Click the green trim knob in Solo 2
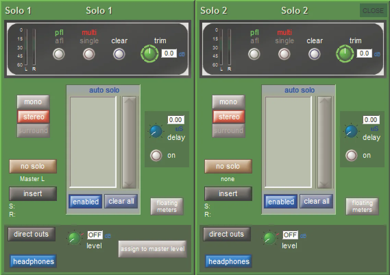 point(345,53)
